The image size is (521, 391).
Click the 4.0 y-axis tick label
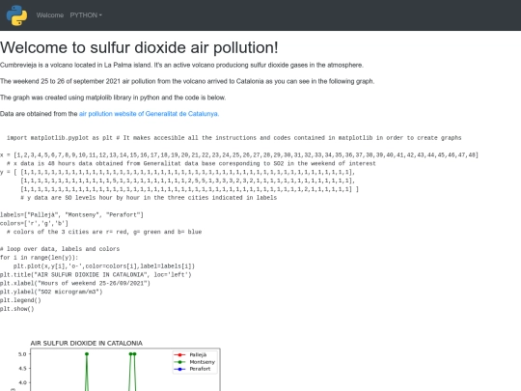(22, 382)
